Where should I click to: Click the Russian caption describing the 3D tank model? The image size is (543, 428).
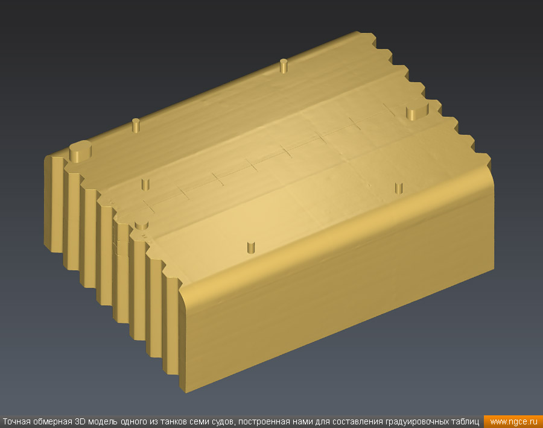(241, 422)
